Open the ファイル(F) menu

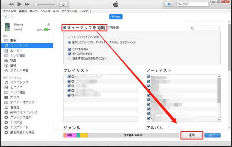10,11
